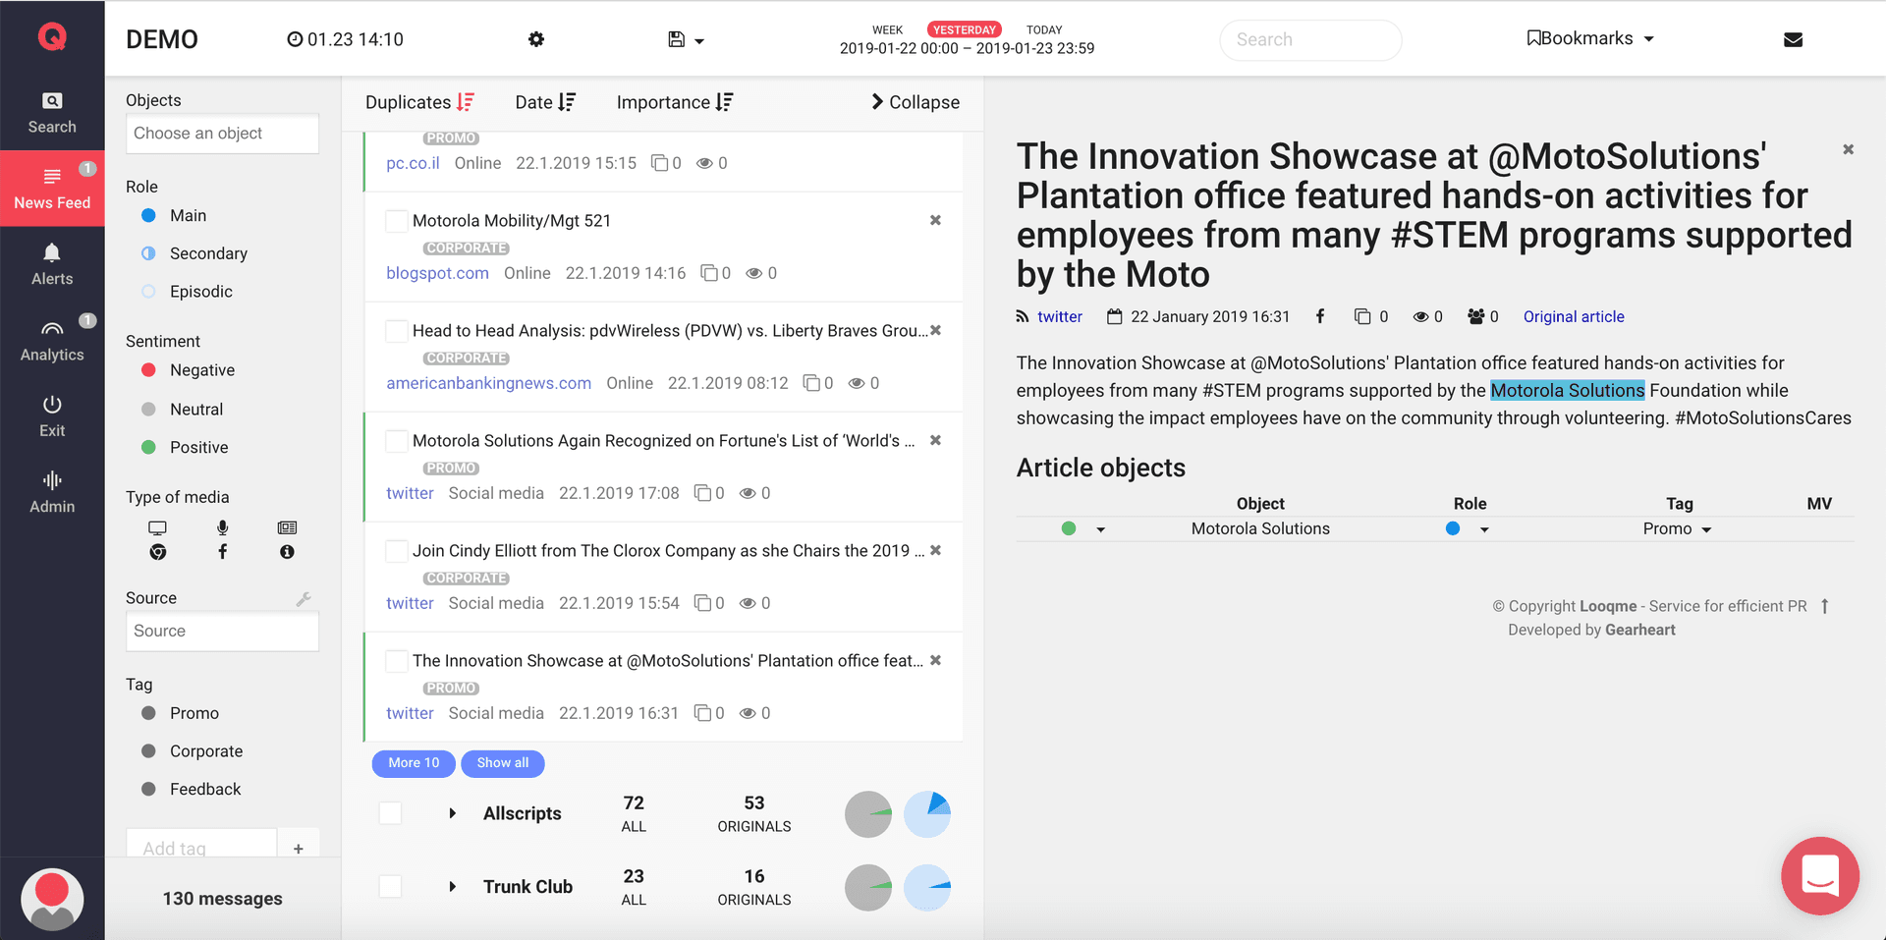Screen dimensions: 1886x940
Task: Filter by print newspaper media type
Action: click(x=287, y=527)
